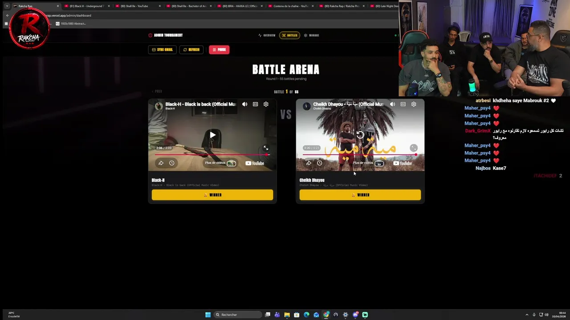Image resolution: width=570 pixels, height=320 pixels.
Task: Seek in Cheikh Dhayou video progress bar
Action: [360, 155]
